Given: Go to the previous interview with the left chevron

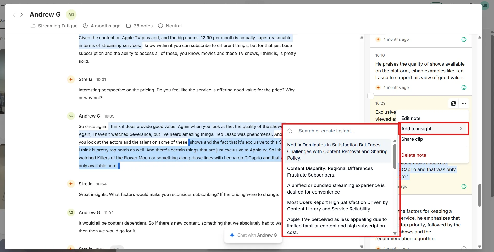Looking at the screenshot, I should pos(14,15).
